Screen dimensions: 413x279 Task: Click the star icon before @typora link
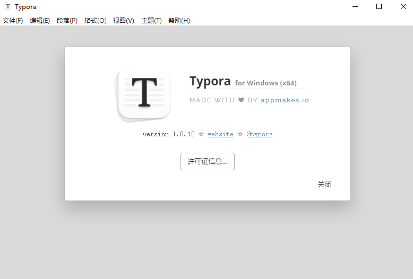pyautogui.click(x=240, y=134)
